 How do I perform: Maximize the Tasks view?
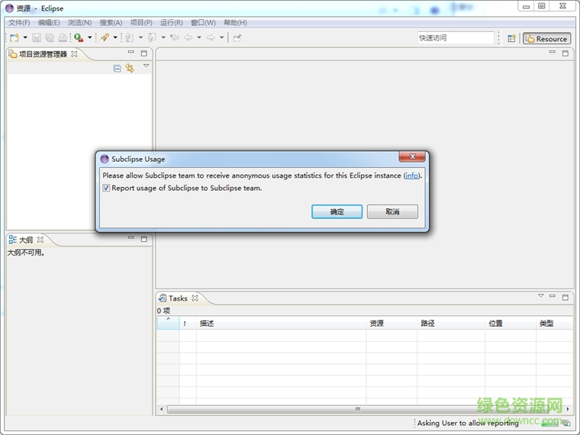565,298
